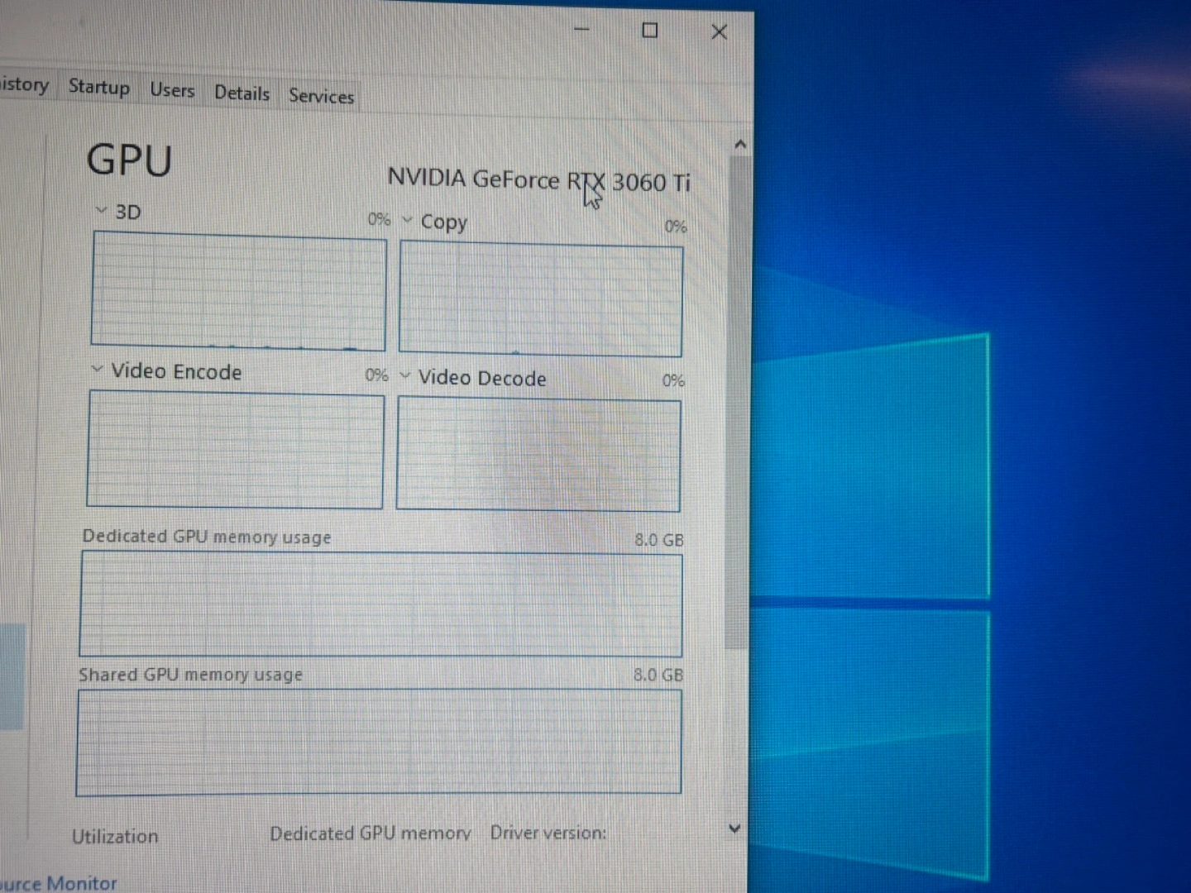Click the Copy usage graph
Viewport: 1191px width, 893px height.
pos(541,298)
